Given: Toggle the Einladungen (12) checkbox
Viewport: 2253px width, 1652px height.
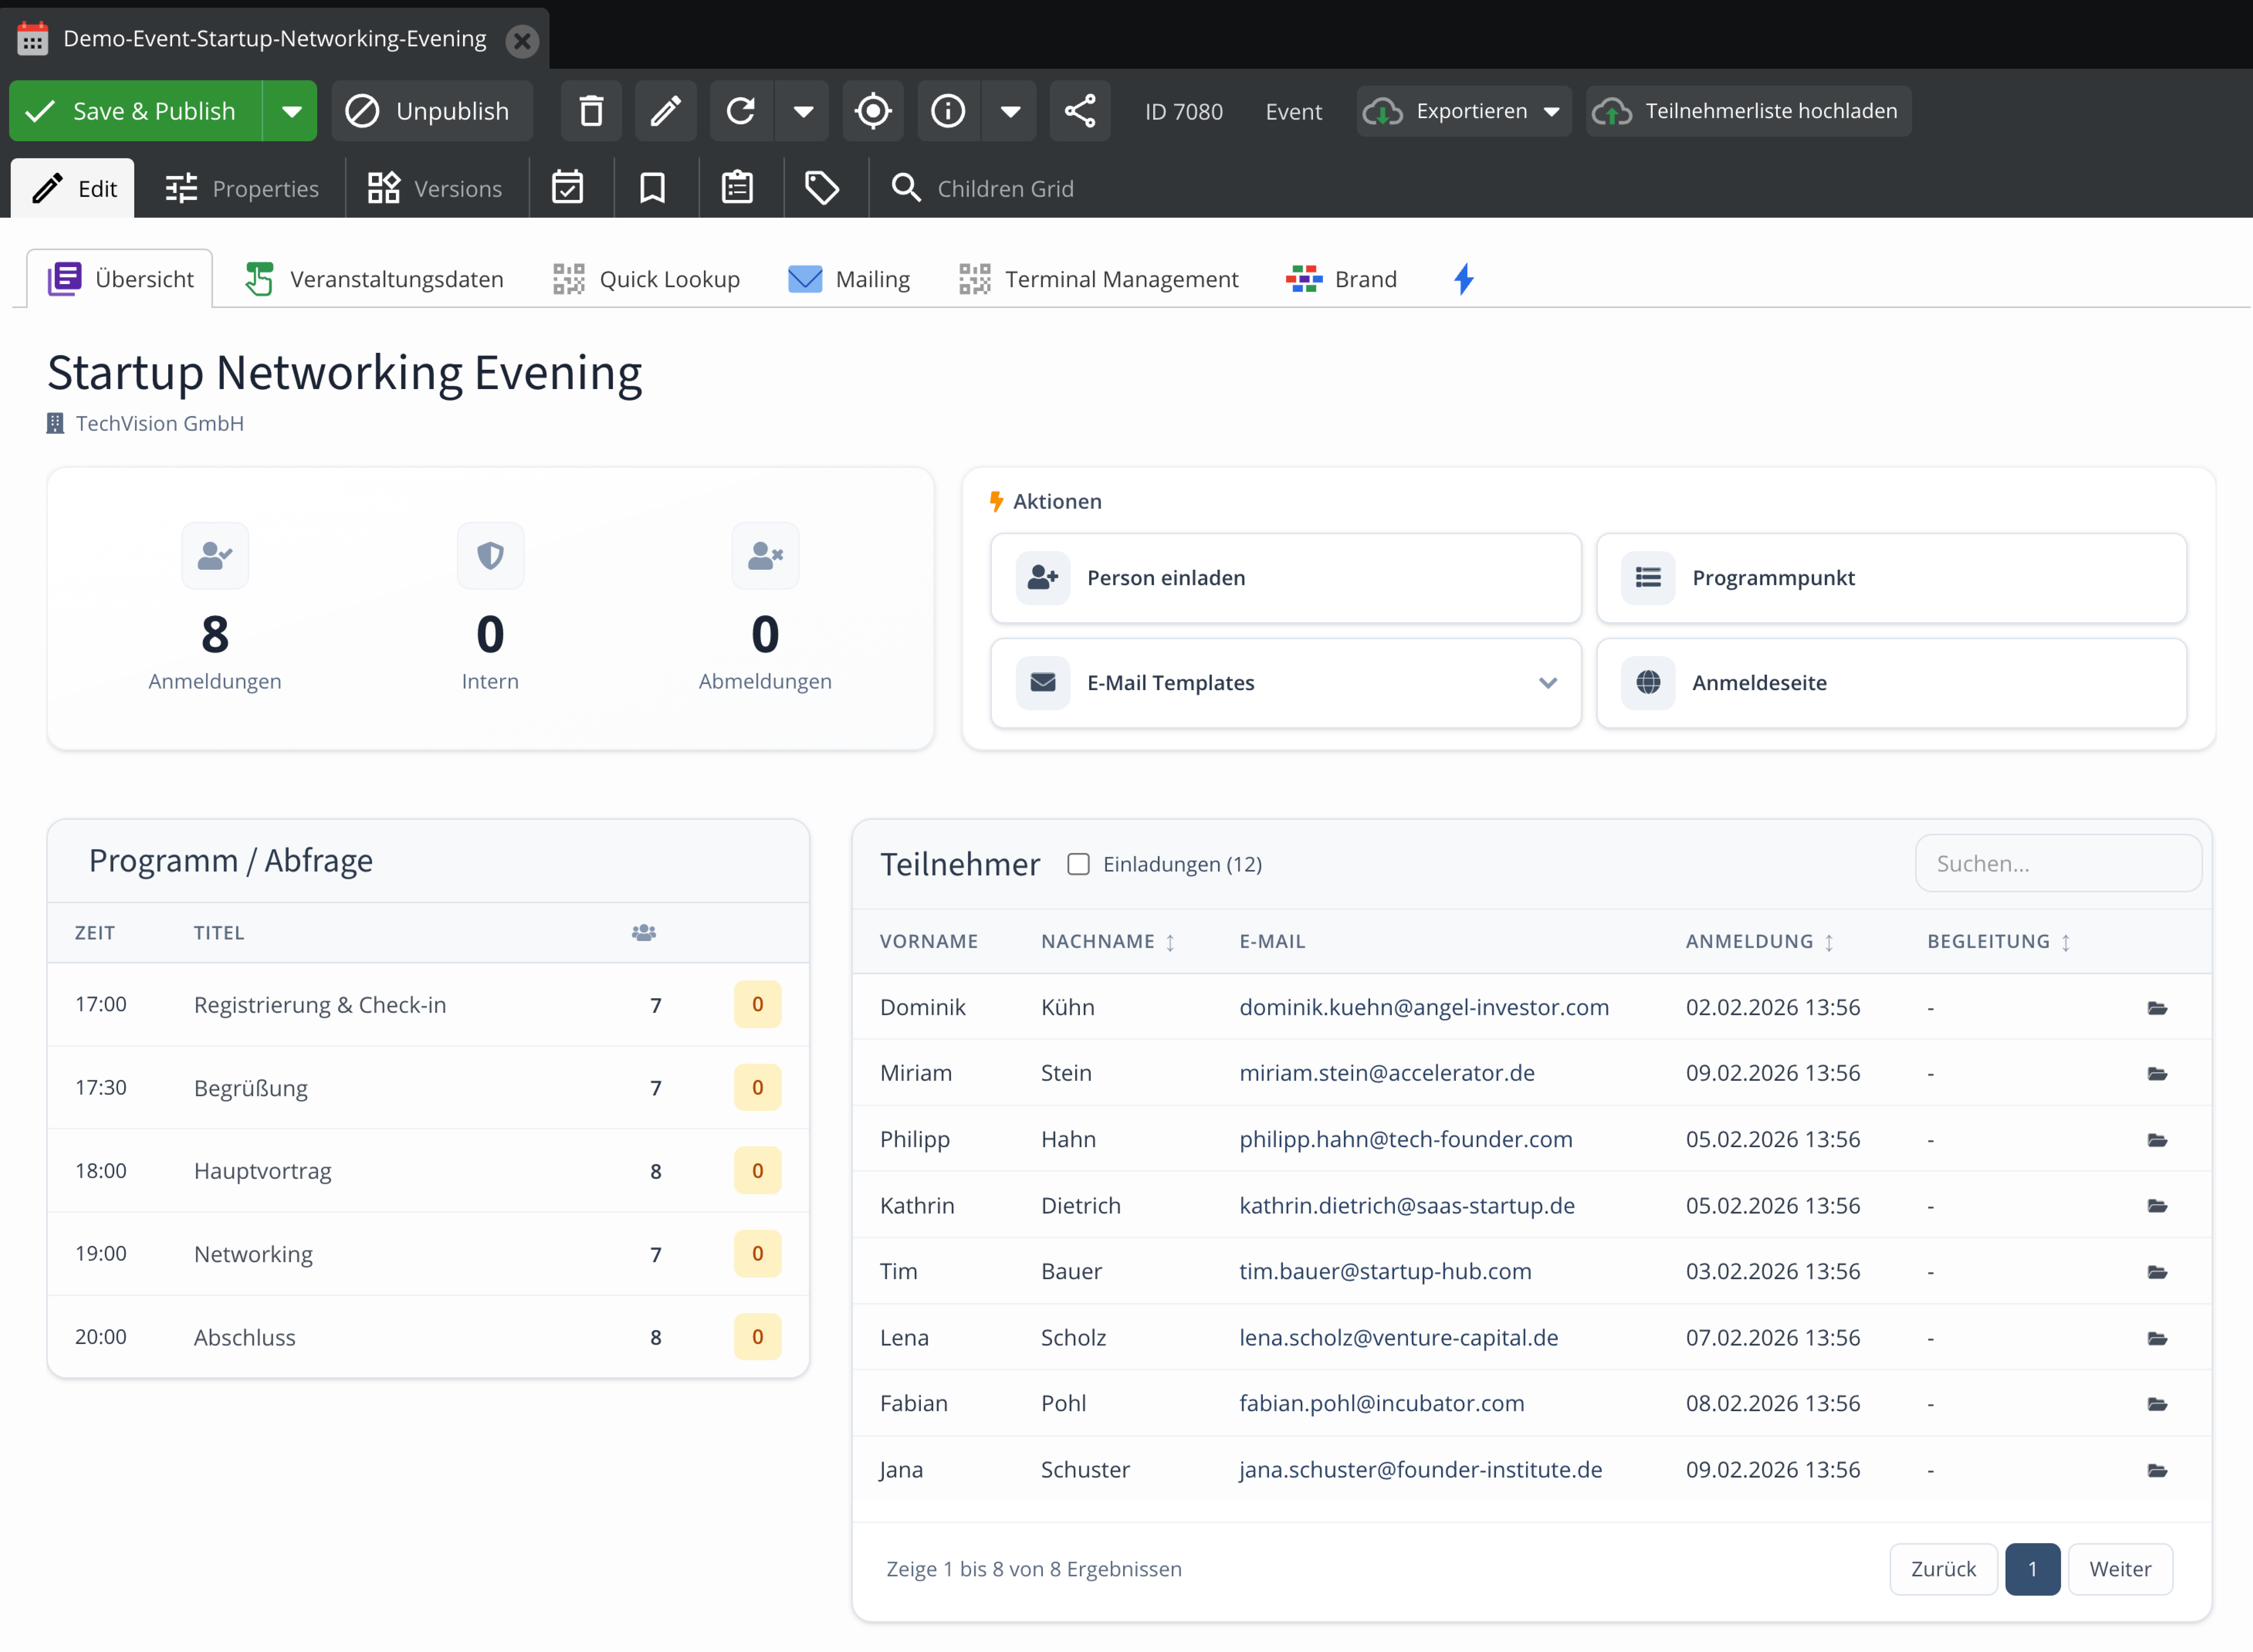Looking at the screenshot, I should 1078,864.
